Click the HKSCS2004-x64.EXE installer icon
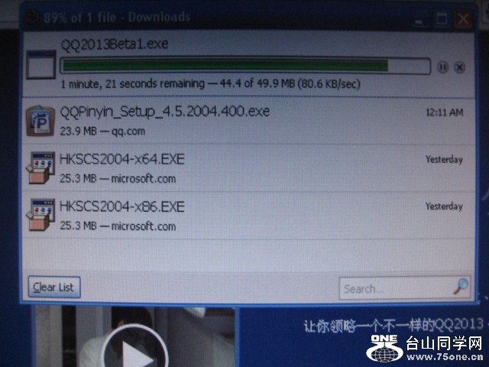The image size is (489, 367). tap(40, 167)
